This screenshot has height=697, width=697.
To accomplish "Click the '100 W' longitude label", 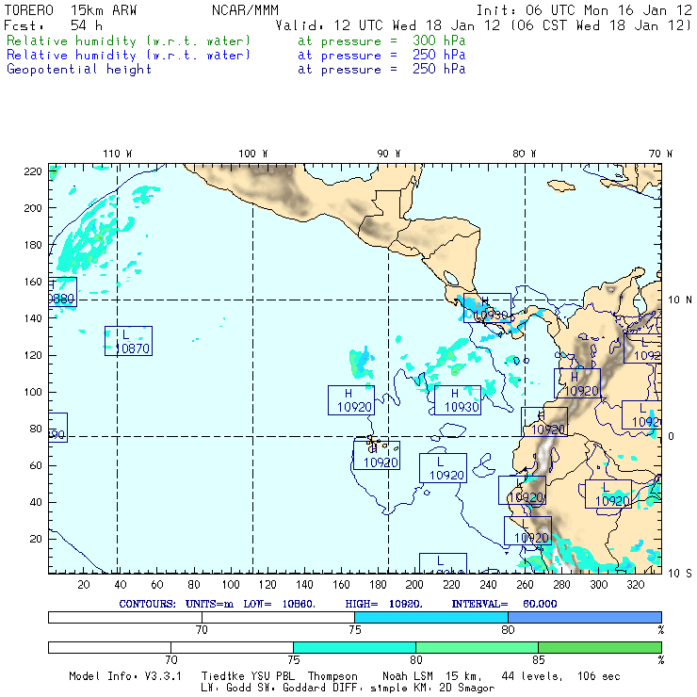I will pos(253,154).
